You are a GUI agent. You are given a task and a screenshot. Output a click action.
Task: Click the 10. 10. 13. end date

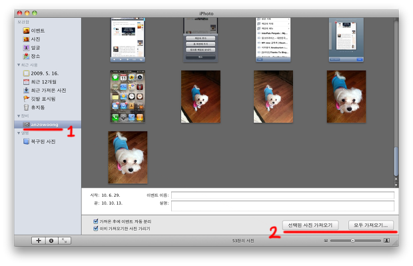(112, 203)
